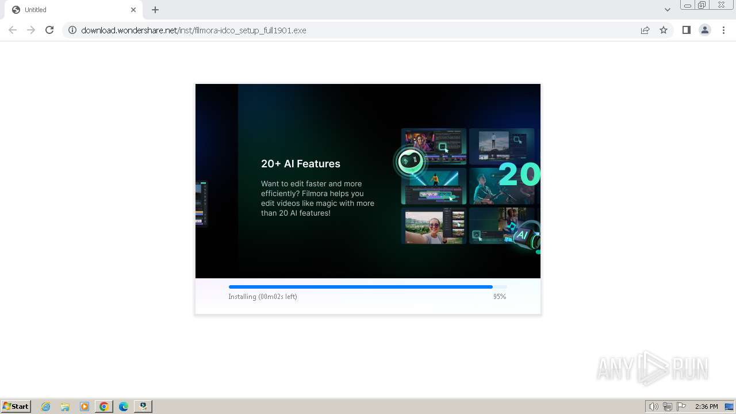736x414 pixels.
Task: Open the Windows Start menu
Action: pyautogui.click(x=16, y=406)
